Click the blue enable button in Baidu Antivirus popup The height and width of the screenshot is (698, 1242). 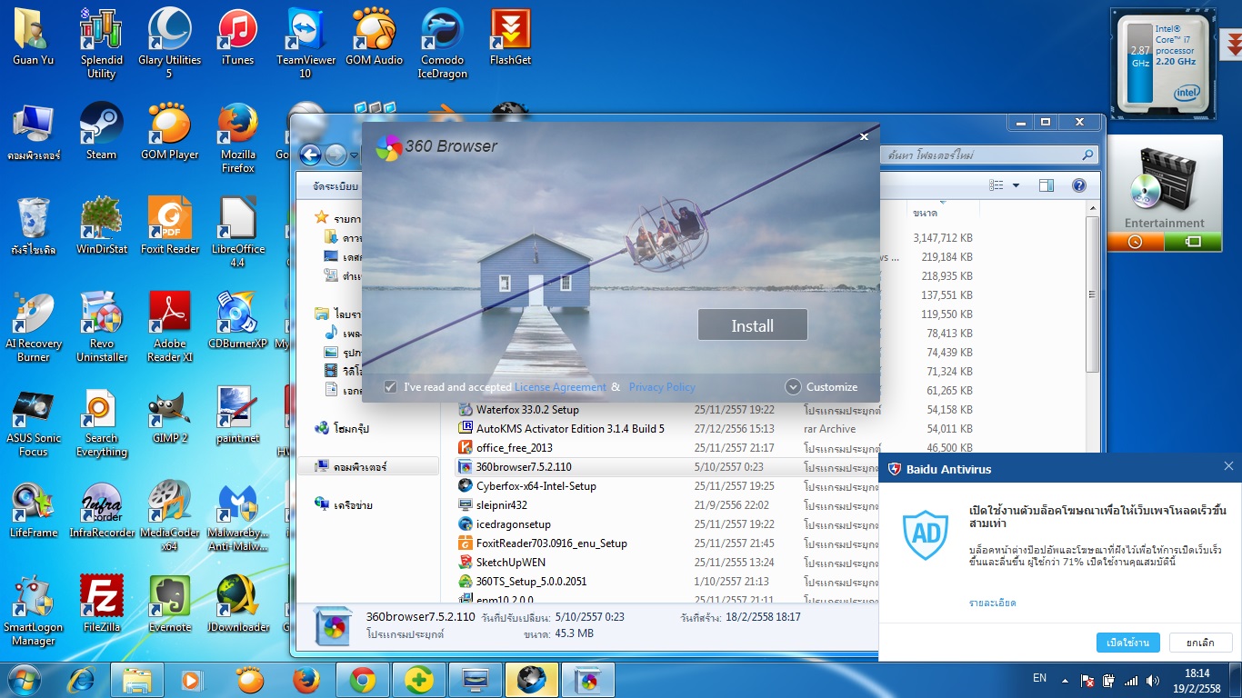[x=1127, y=643]
